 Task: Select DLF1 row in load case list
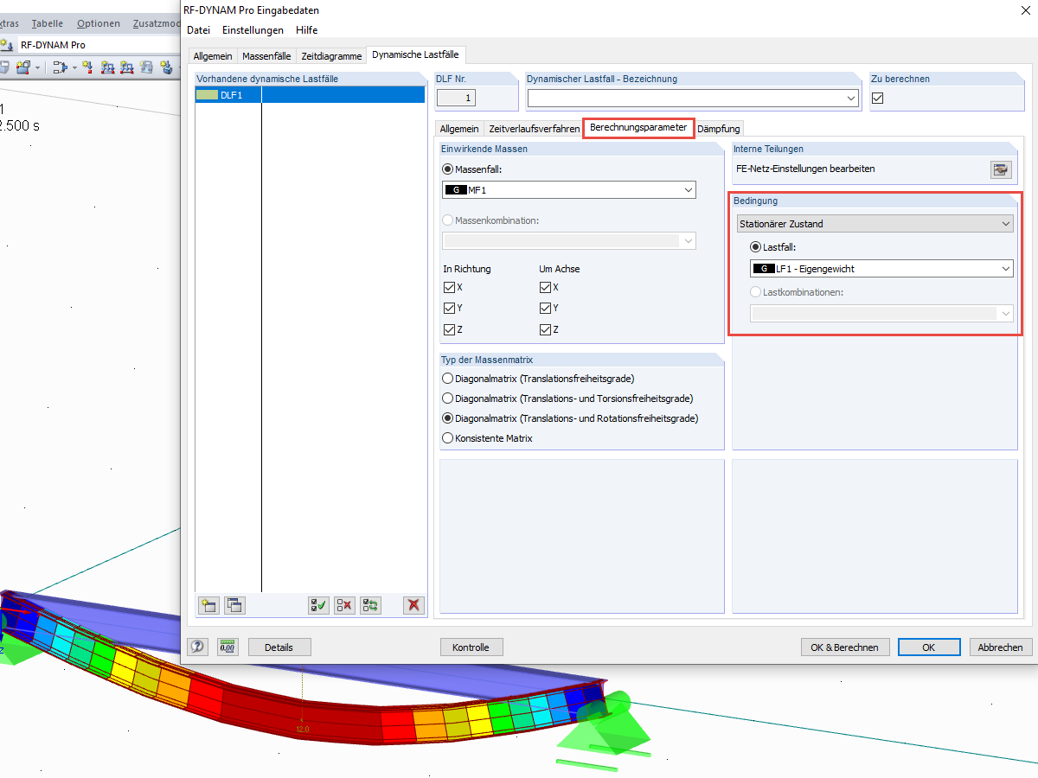[x=311, y=95]
